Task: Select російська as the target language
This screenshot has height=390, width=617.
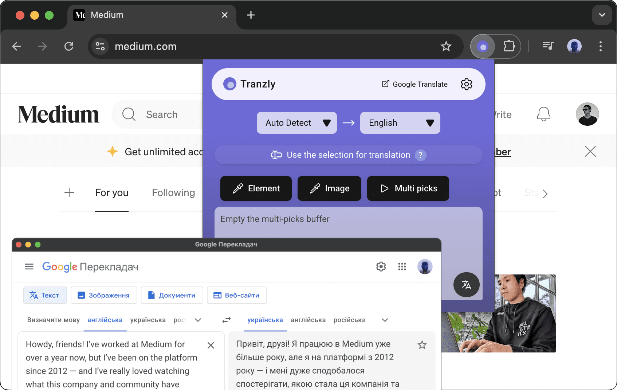Action: 349,320
